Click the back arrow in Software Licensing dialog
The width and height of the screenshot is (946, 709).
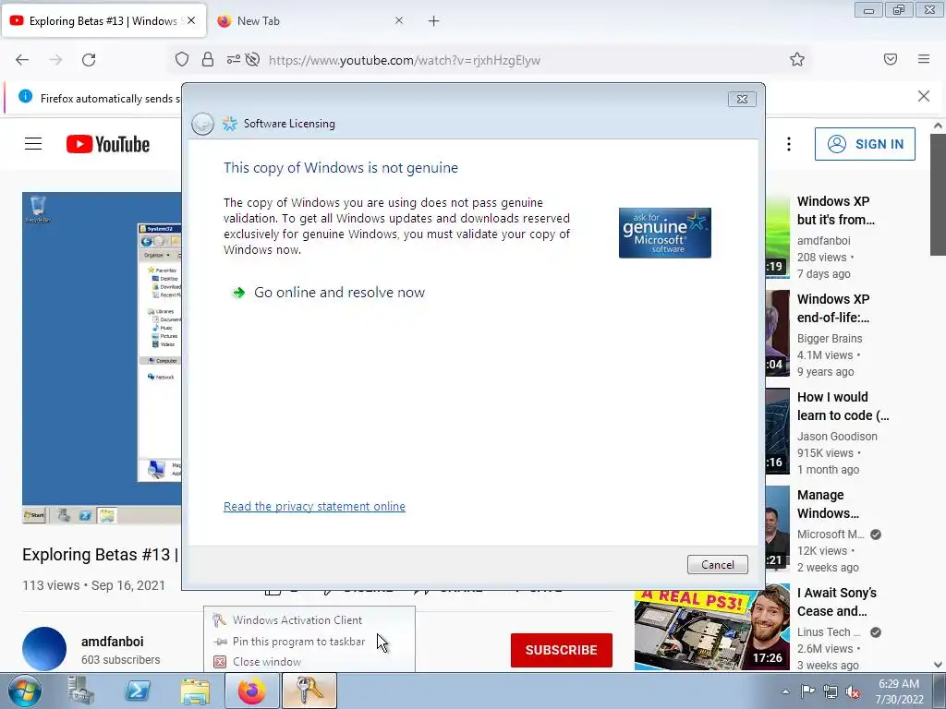pos(202,124)
